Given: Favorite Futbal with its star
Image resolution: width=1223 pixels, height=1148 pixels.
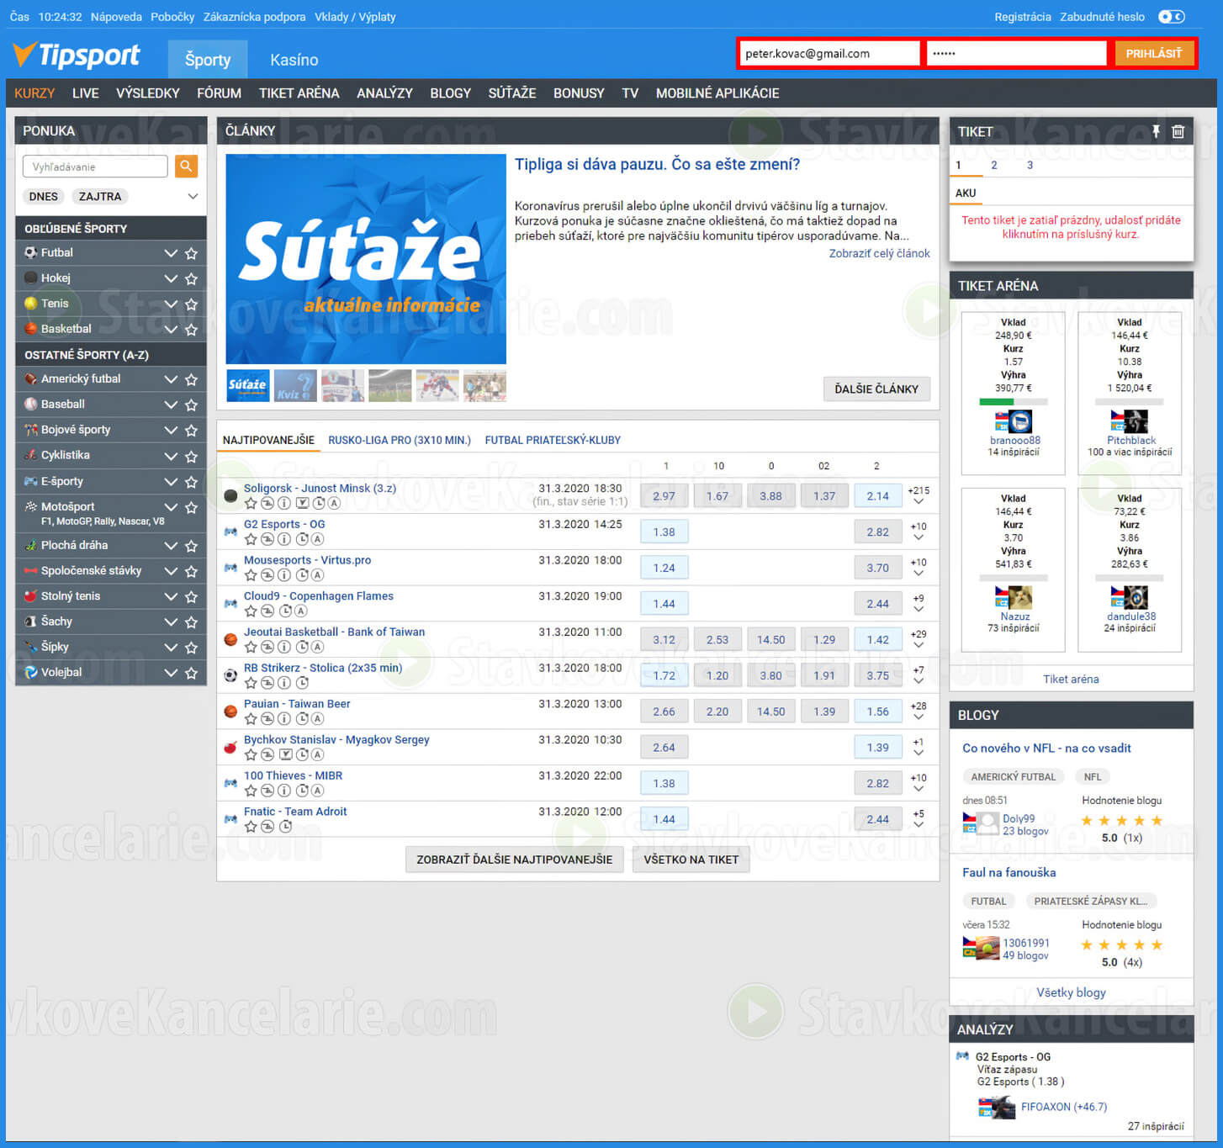Looking at the screenshot, I should 191,253.
